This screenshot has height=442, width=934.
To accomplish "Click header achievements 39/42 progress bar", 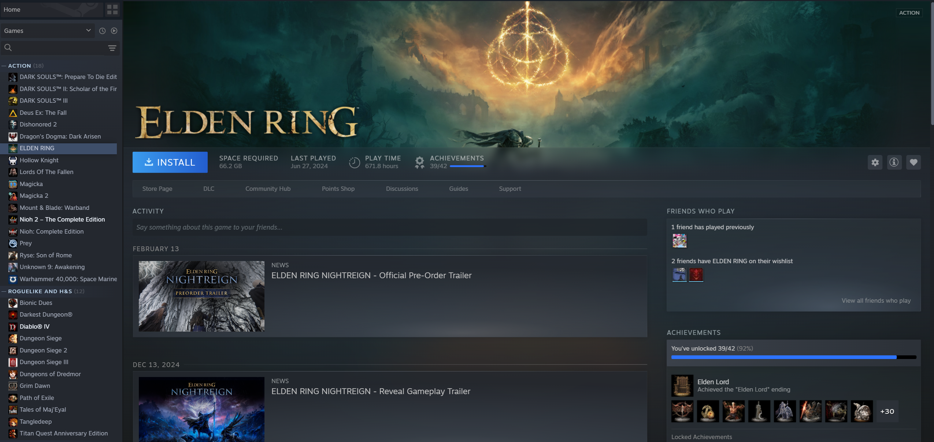I will pos(468,166).
